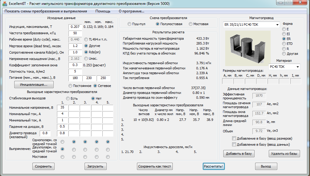Viewport: 310px width, 176px height.
Task: Choose the ETD core shape option
Action: pyautogui.click(x=284, y=44)
